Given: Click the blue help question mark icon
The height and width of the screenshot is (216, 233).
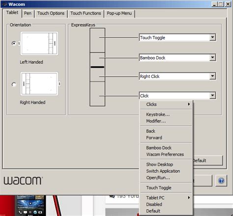Looking at the screenshot, I should [x=221, y=181].
